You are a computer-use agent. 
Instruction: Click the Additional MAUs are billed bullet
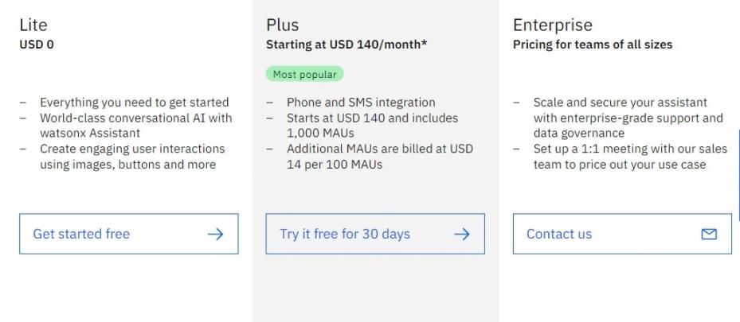[379, 157]
